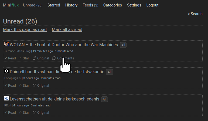Viewport: 208px width, 121px height.
Task: Open the Starred menu item
Action: coord(54,5)
